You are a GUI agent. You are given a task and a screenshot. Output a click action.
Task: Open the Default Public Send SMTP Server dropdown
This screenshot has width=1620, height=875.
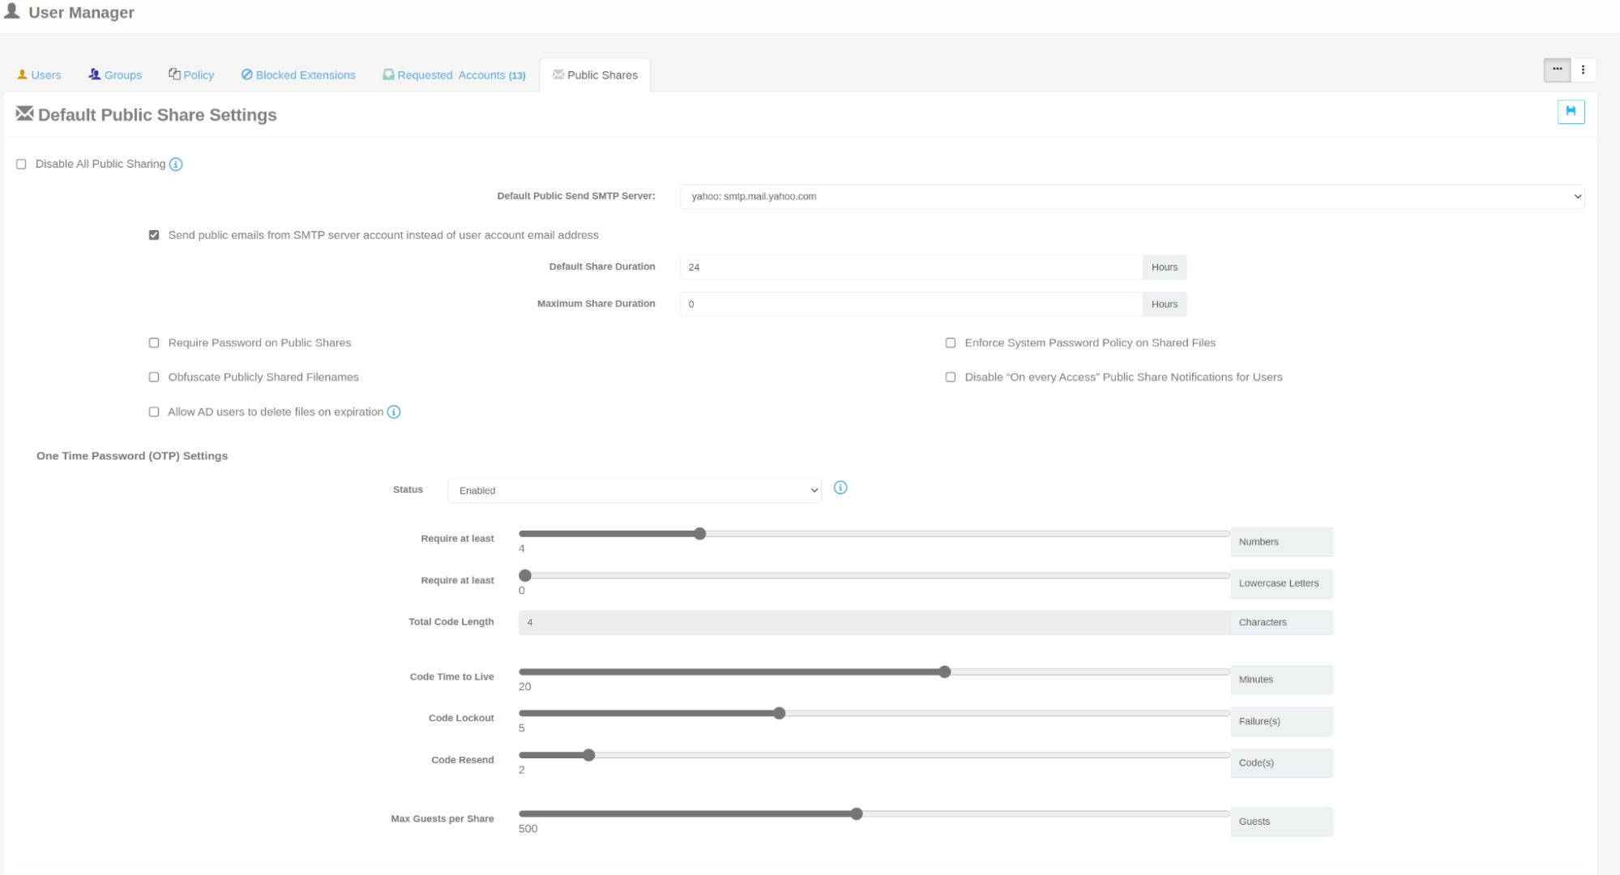(x=1131, y=196)
